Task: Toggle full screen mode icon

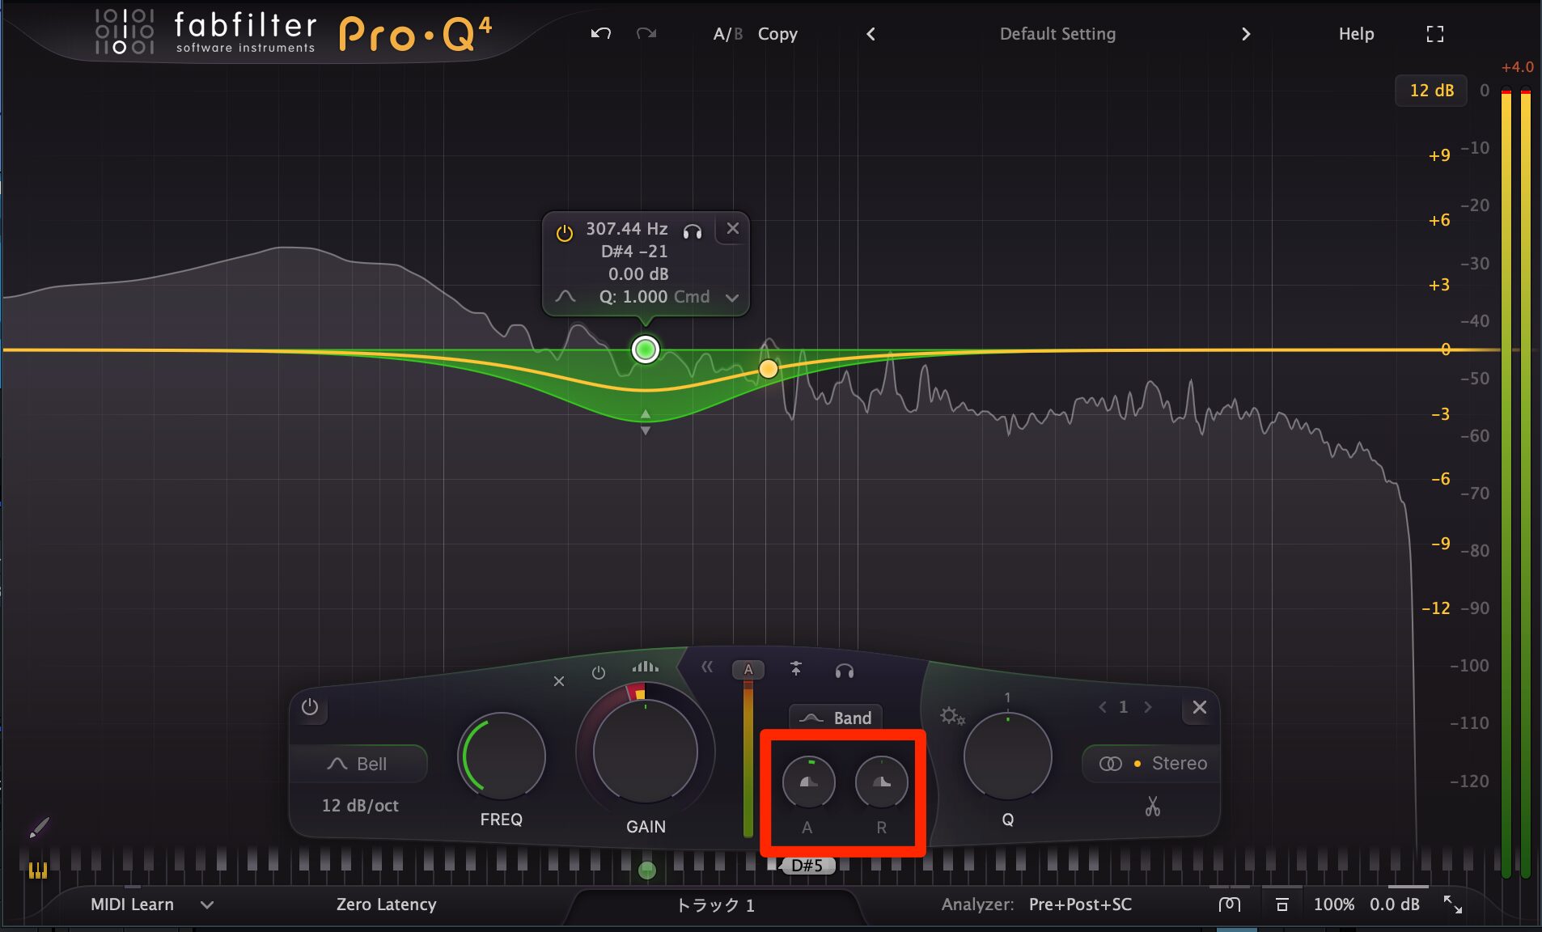Action: tap(1434, 34)
